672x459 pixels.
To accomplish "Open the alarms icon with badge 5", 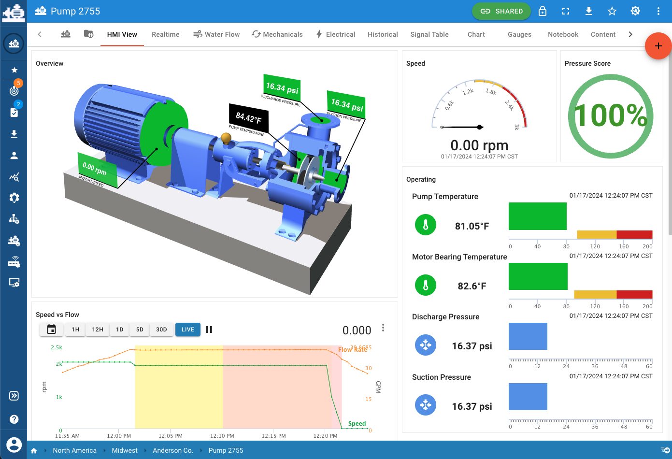I will pyautogui.click(x=14, y=90).
